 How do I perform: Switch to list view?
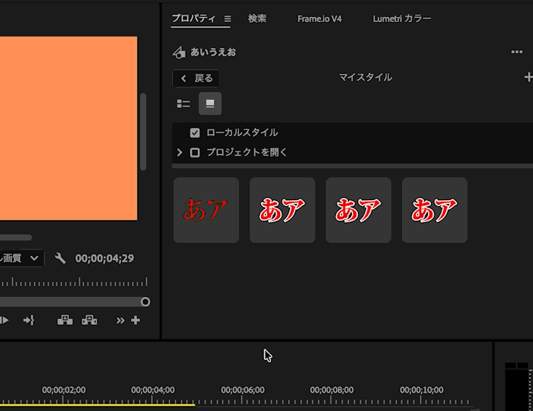coord(184,104)
